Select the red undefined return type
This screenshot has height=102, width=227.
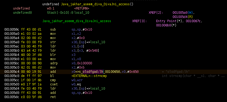pyautogui.click(x=21, y=8)
